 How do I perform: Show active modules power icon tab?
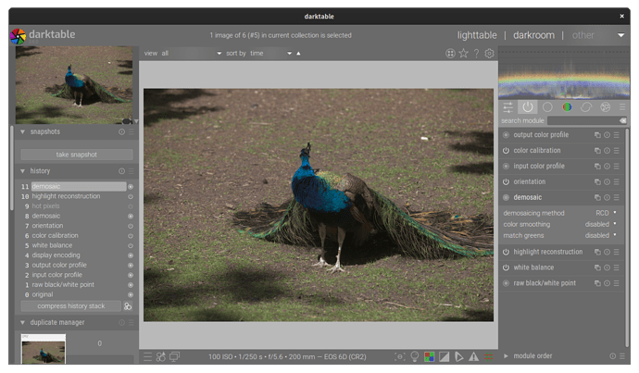[x=528, y=107]
